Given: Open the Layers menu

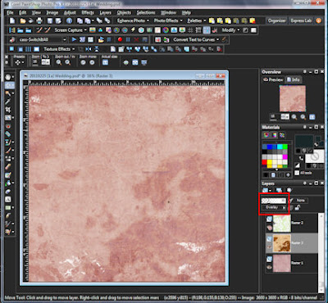Looking at the screenshot, I should [106, 12].
